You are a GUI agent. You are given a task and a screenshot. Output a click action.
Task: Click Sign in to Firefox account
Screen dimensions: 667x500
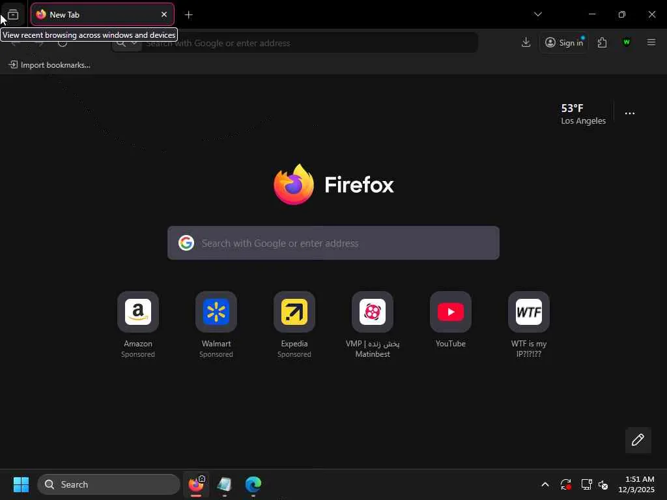(x=564, y=42)
